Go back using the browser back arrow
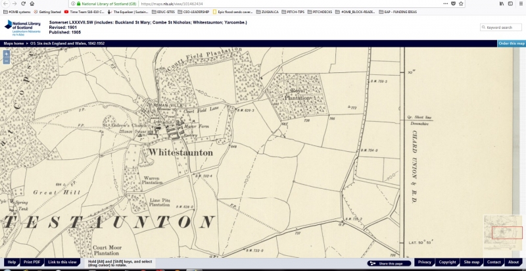The height and width of the screenshot is (271, 526). point(5,3)
